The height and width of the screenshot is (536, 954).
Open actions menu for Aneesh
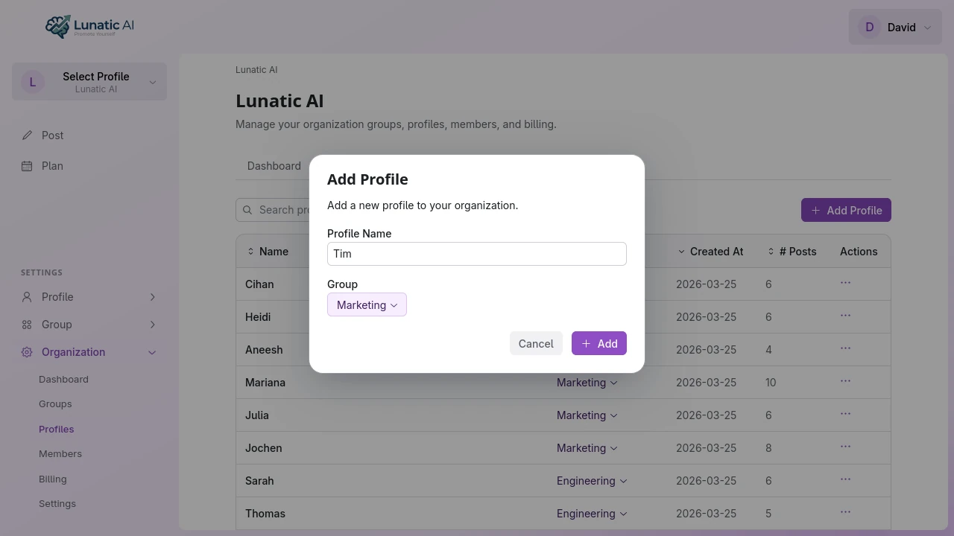pyautogui.click(x=845, y=348)
